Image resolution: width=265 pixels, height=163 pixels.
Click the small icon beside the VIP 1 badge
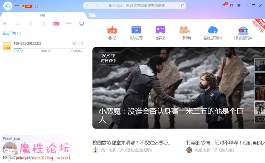pyautogui.click(x=36, y=6)
